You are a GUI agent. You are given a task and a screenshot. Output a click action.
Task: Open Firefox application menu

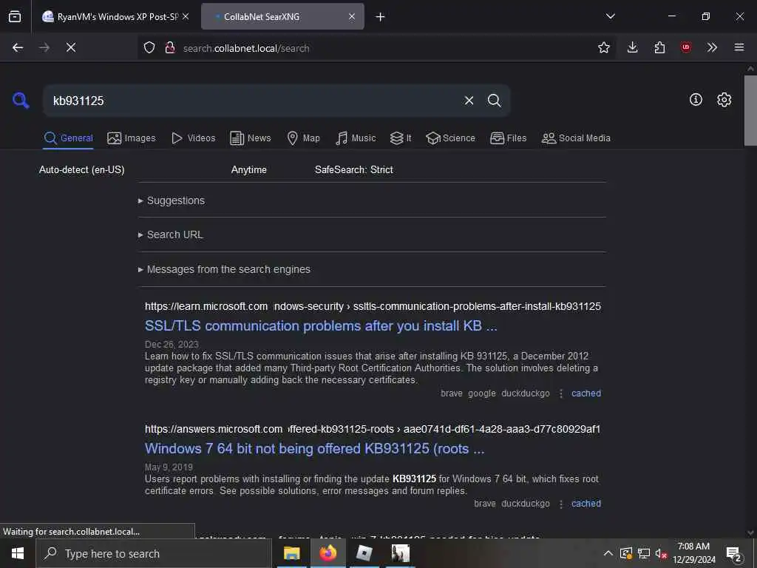(739, 47)
